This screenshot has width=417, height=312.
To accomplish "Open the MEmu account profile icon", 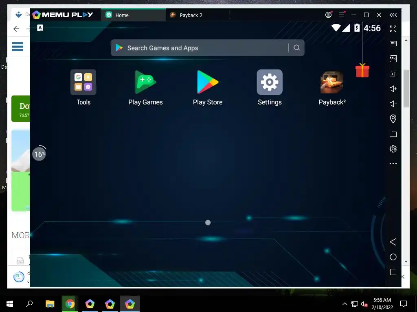I will coord(329,15).
